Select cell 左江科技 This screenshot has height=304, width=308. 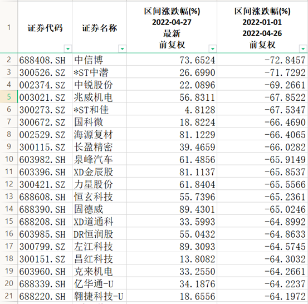(99, 246)
